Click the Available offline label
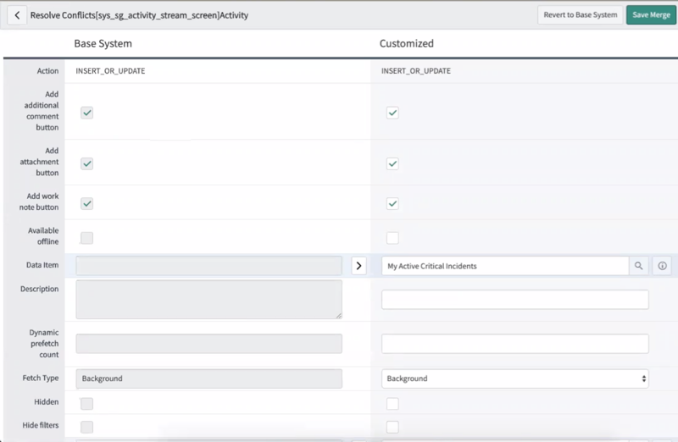The image size is (678, 442). click(43, 236)
